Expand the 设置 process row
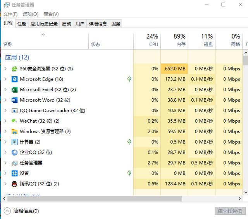 tap(5, 173)
